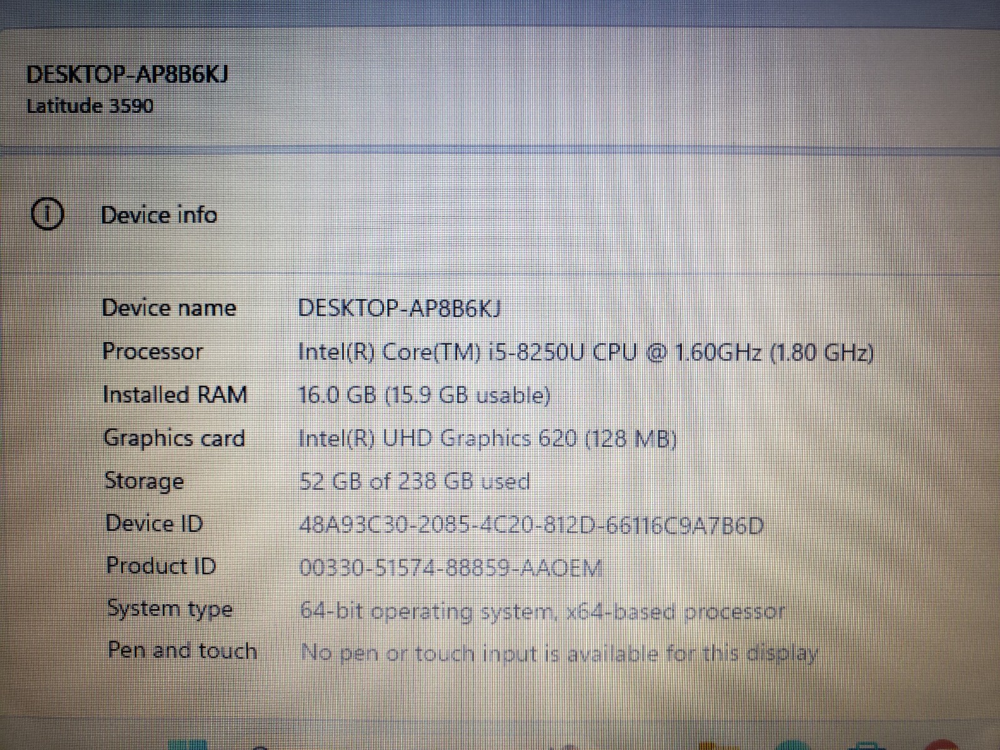The width and height of the screenshot is (1000, 750).
Task: Select the Intel(R) Core(TM) i5-8250U processor value
Action: [586, 352]
